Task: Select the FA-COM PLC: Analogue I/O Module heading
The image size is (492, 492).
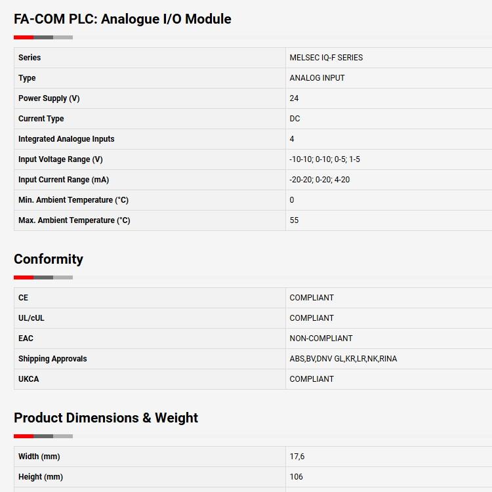Action: (123, 19)
